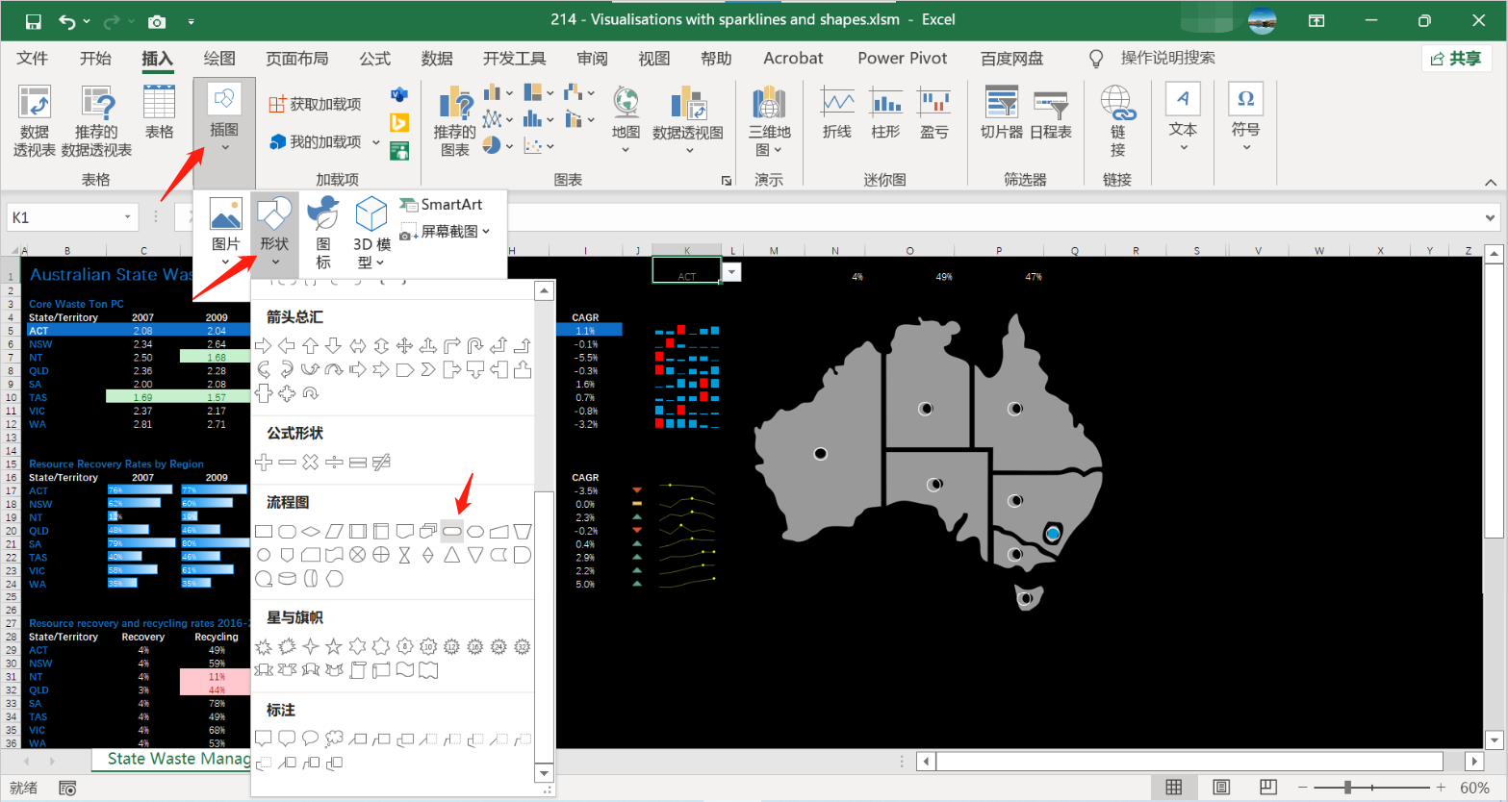Select the 5-point star shape
1508x802 pixels.
pos(334,646)
